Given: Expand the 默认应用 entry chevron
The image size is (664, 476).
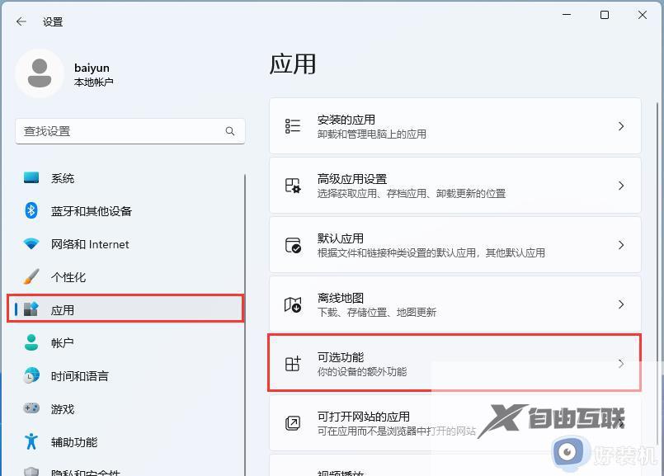Looking at the screenshot, I should point(621,244).
